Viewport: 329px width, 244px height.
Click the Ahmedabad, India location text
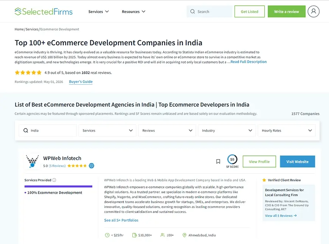tap(202, 235)
